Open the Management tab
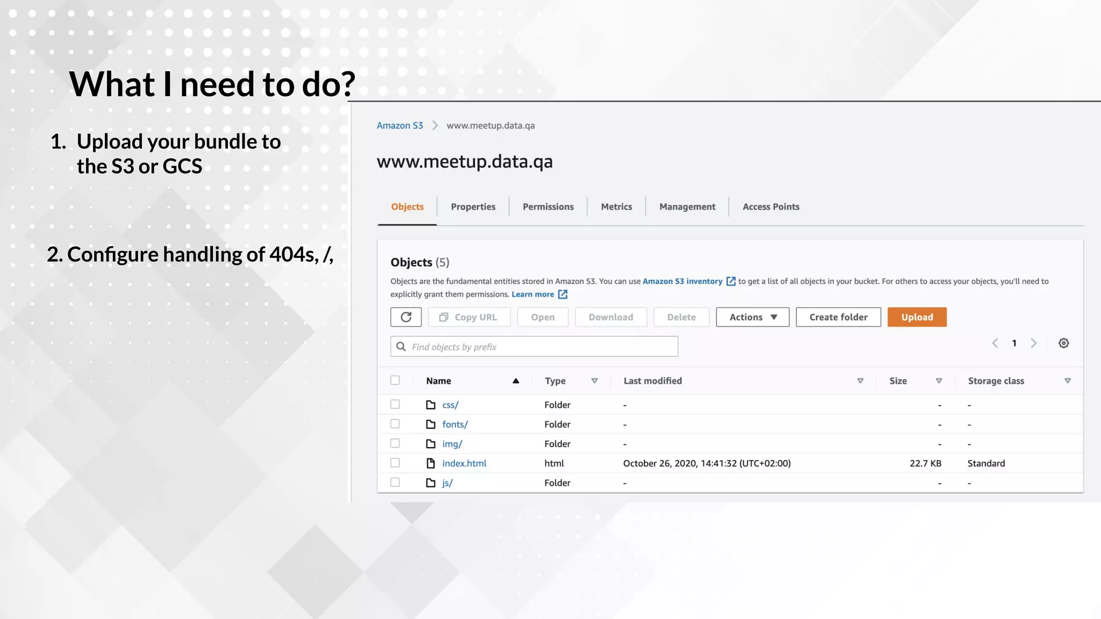The height and width of the screenshot is (619, 1101). coord(687,207)
